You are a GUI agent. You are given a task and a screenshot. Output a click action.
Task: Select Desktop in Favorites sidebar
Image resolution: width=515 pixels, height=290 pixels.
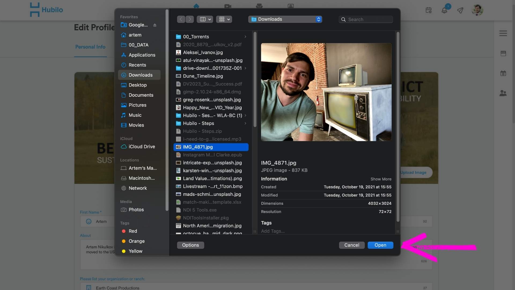tap(138, 85)
